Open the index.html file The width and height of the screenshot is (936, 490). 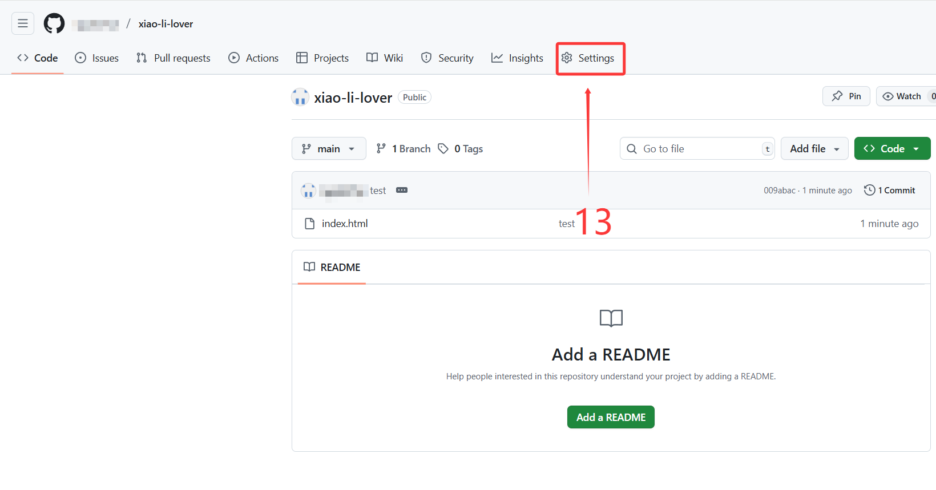coord(345,224)
